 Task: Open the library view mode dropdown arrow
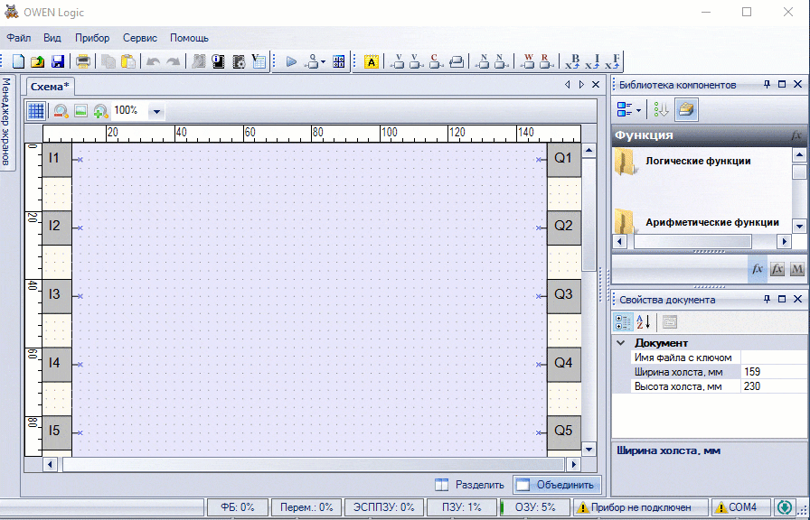click(x=639, y=110)
